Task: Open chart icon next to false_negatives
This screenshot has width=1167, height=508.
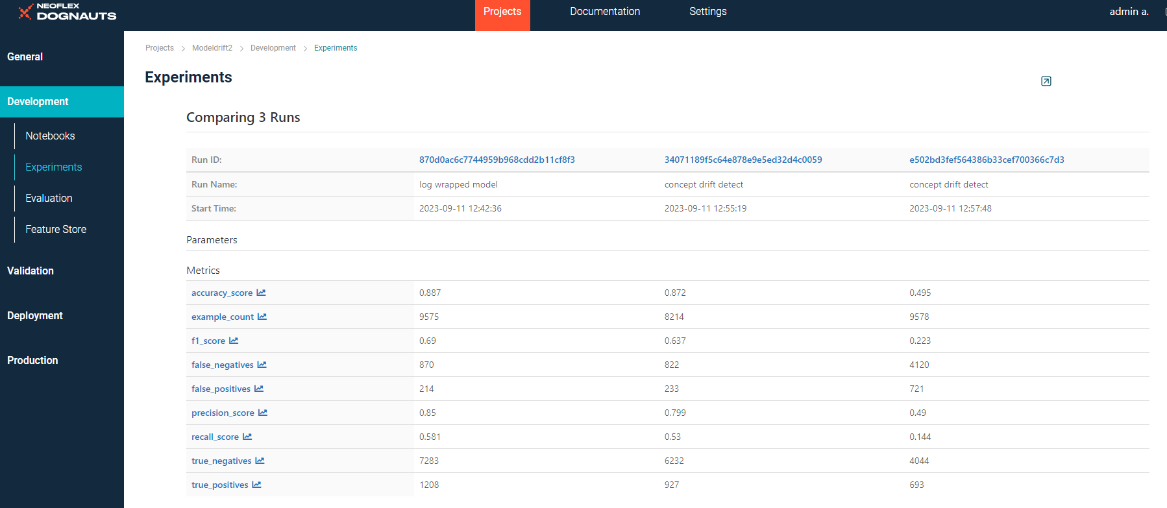Action: point(262,365)
